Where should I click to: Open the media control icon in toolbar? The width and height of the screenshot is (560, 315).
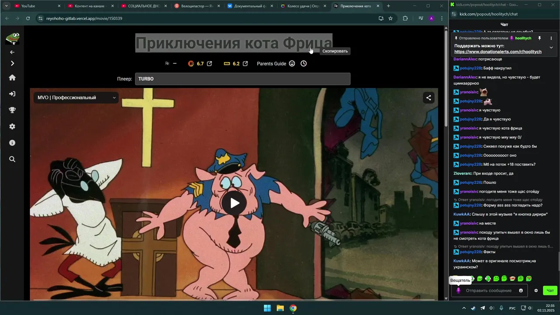click(421, 18)
